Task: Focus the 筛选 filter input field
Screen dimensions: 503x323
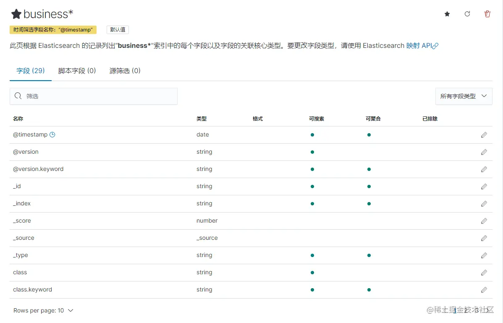Action: 94,96
